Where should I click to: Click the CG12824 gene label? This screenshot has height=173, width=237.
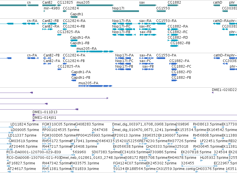pos(71,8)
